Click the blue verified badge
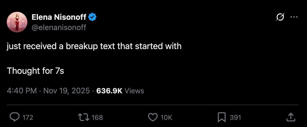 [x=93, y=17]
